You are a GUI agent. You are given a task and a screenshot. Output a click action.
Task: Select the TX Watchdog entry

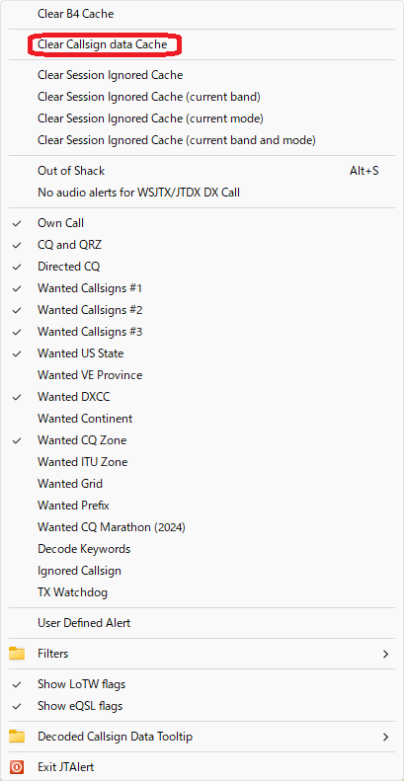202,592
